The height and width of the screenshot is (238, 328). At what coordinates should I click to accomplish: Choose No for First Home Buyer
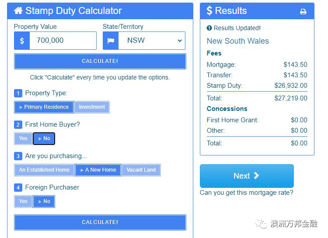44,138
